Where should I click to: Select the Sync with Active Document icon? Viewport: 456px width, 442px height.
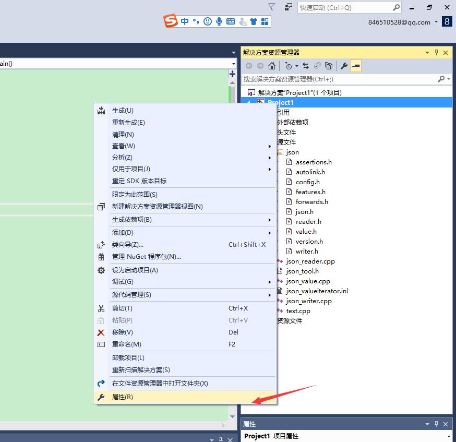305,66
